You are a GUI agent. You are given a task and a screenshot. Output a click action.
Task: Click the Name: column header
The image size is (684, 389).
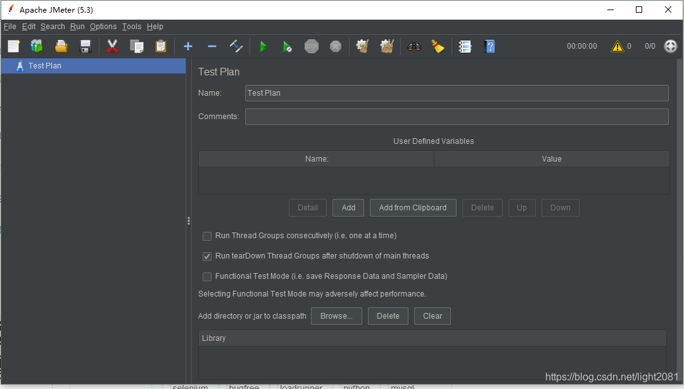(317, 159)
